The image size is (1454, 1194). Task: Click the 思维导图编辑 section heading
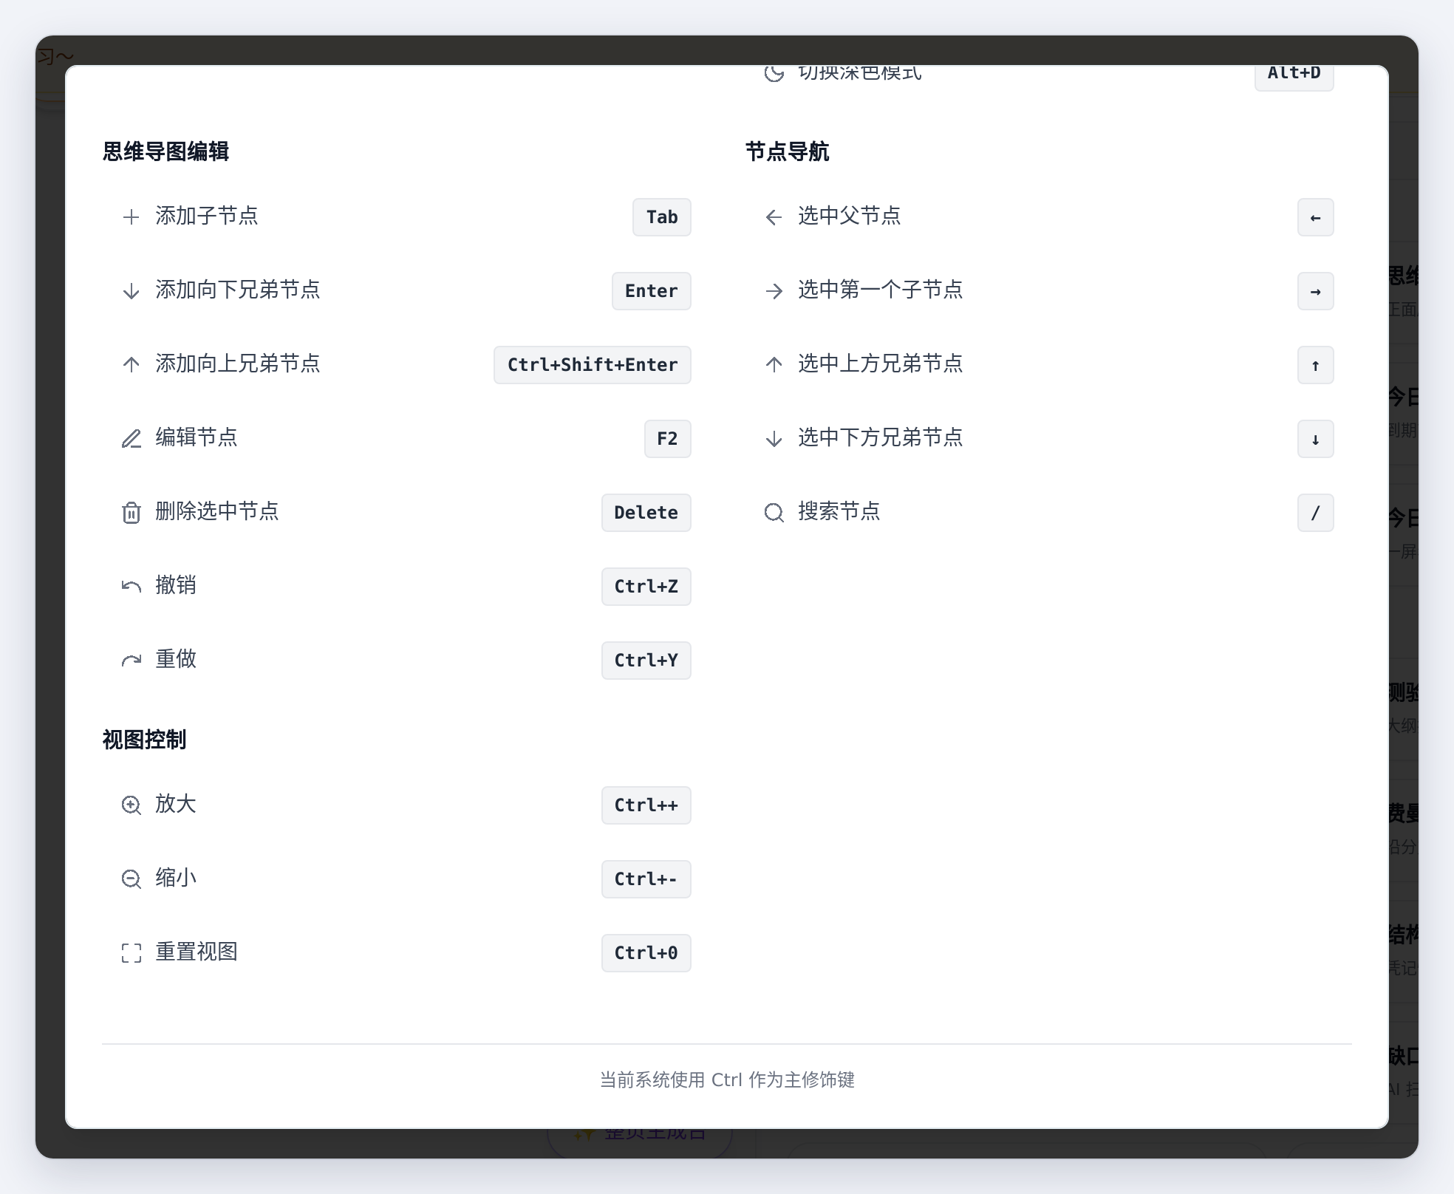pyautogui.click(x=165, y=151)
